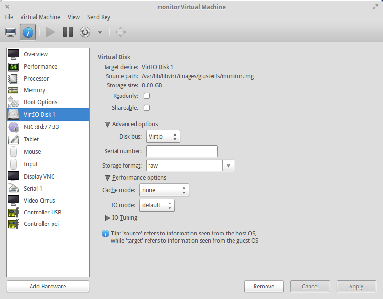Click the Add Hardware button

pyautogui.click(x=48, y=287)
